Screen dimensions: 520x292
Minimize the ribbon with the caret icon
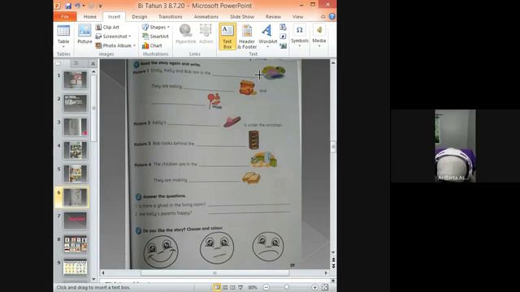pos(323,16)
